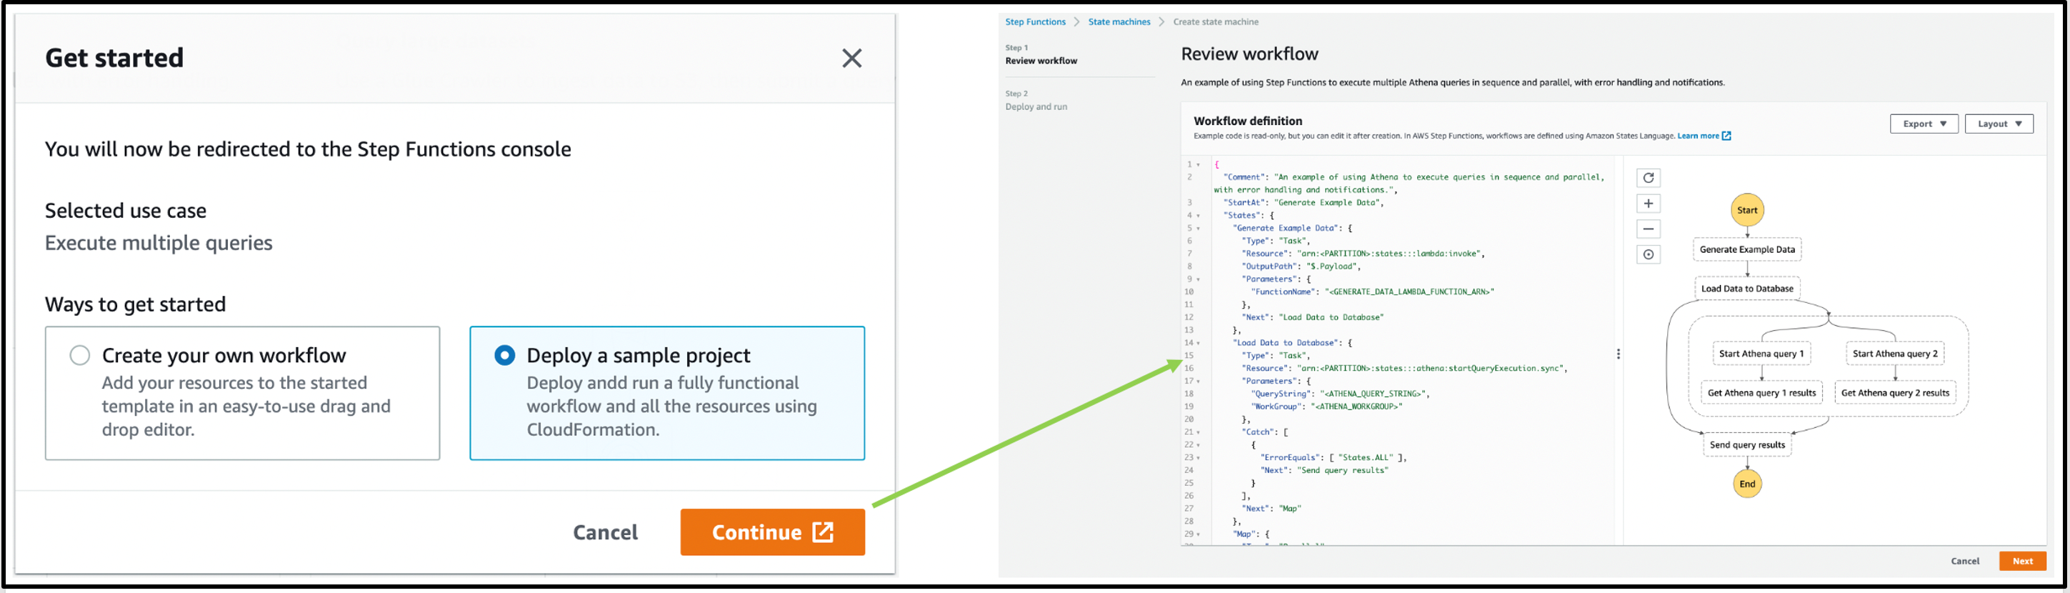The image size is (2070, 593).
Task: Select the Deploy a sample project option
Action: 504,355
